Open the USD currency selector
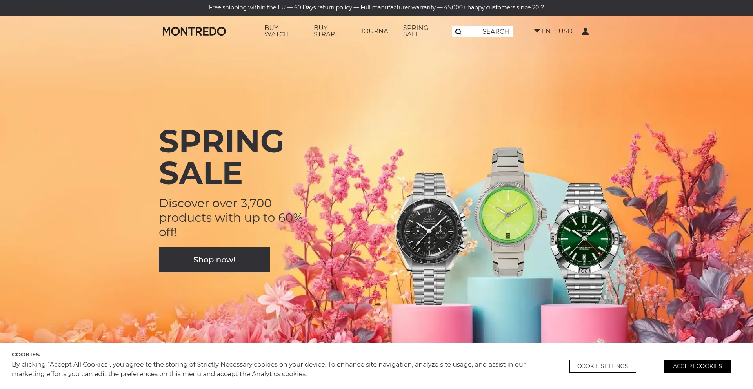The image size is (753, 389). [566, 31]
